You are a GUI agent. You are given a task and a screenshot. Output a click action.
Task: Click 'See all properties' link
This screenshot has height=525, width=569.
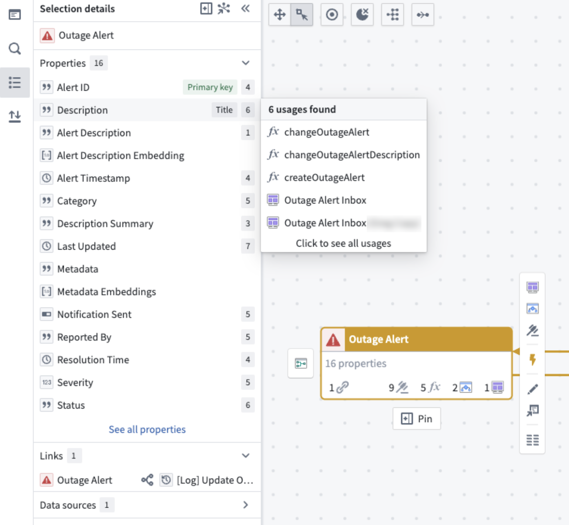(147, 430)
